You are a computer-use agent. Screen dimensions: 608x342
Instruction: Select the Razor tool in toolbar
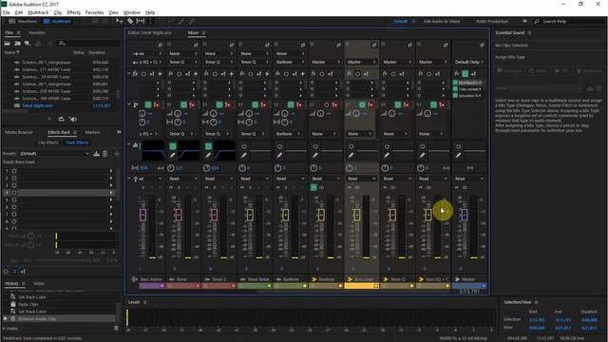(x=130, y=21)
